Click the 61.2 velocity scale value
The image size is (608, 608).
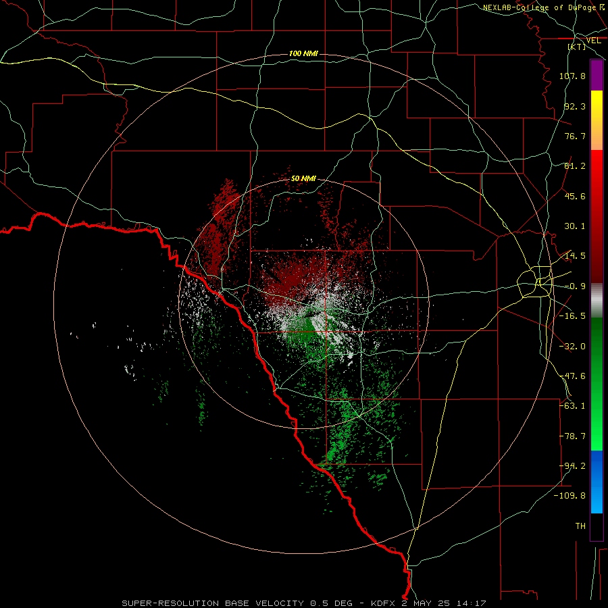click(575, 166)
